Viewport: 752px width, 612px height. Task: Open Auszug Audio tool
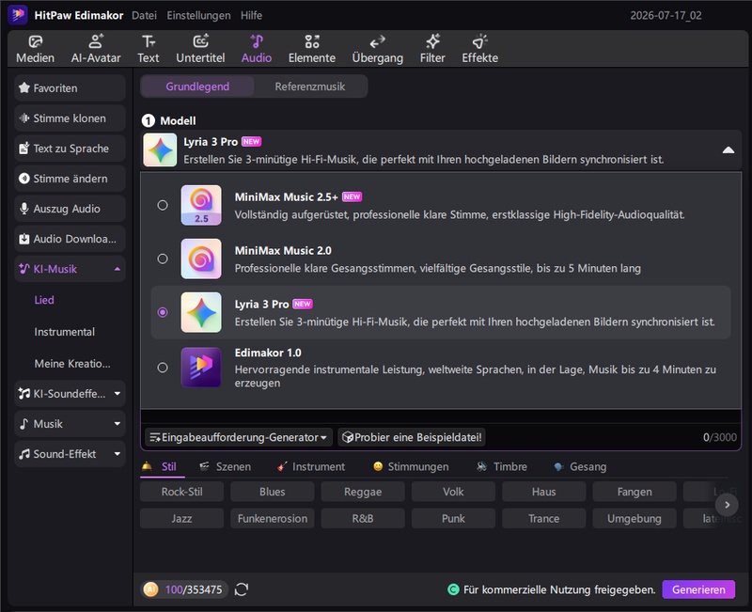coord(70,209)
